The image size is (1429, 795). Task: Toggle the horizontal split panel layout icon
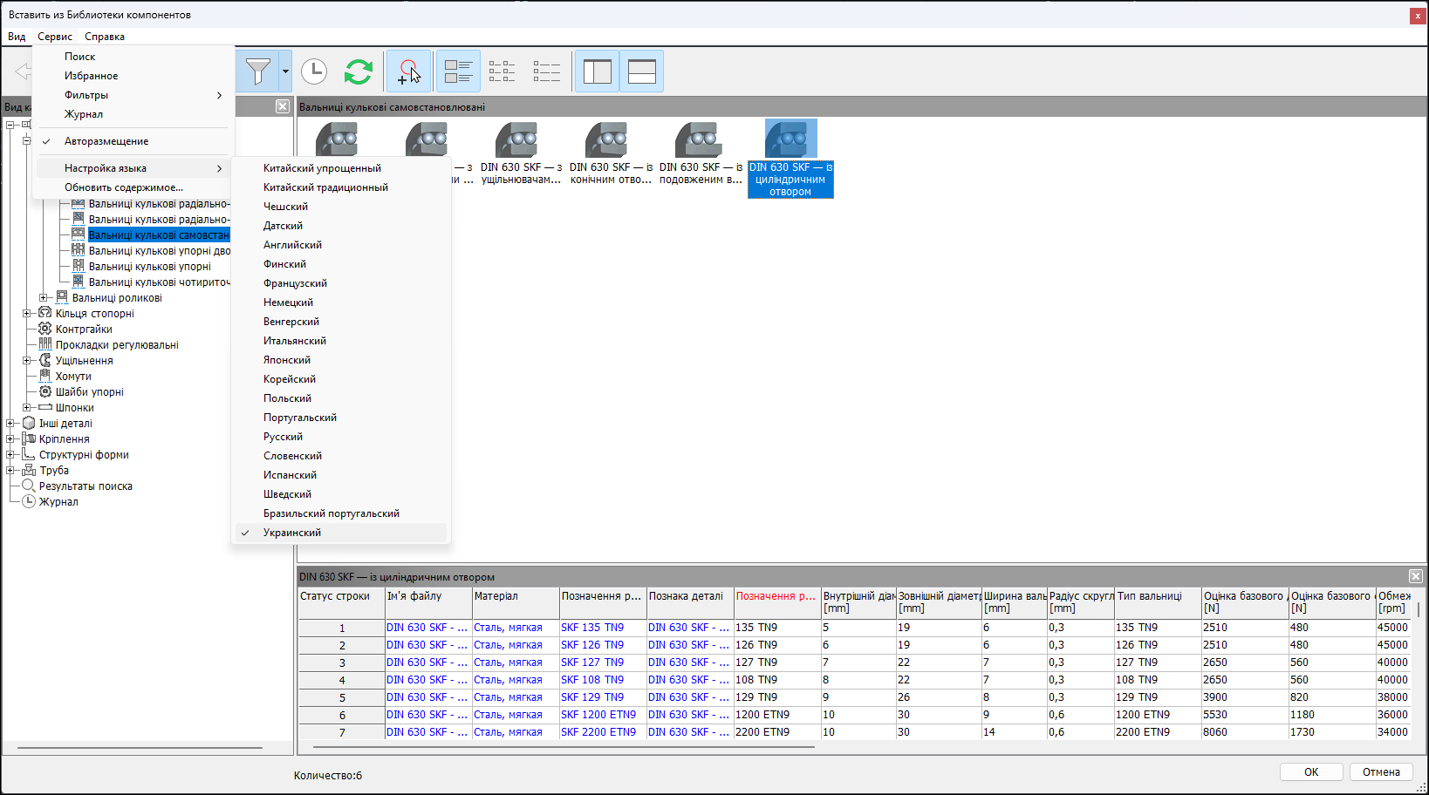coord(642,71)
